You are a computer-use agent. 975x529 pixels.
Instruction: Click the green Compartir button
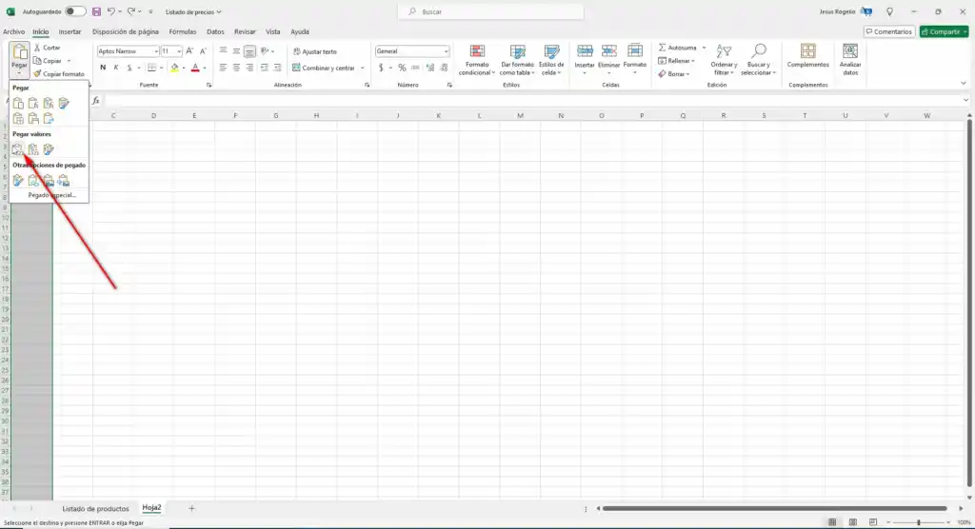944,31
